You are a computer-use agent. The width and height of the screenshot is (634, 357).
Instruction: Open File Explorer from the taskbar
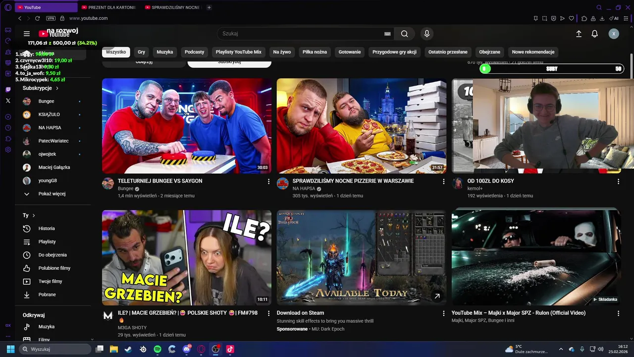113,349
